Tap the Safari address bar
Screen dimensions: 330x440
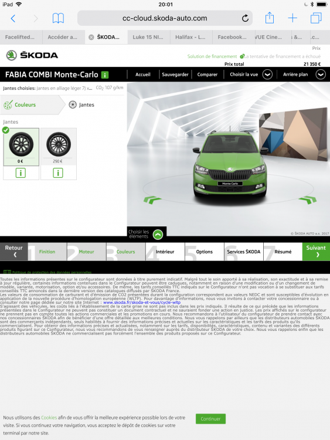pyautogui.click(x=165, y=18)
